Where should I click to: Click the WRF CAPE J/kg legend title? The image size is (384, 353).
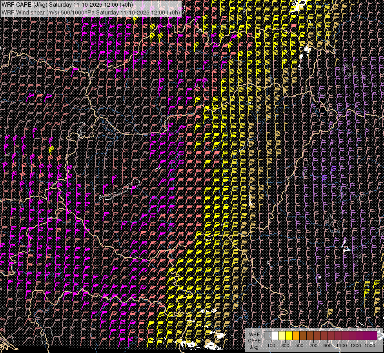(x=254, y=340)
